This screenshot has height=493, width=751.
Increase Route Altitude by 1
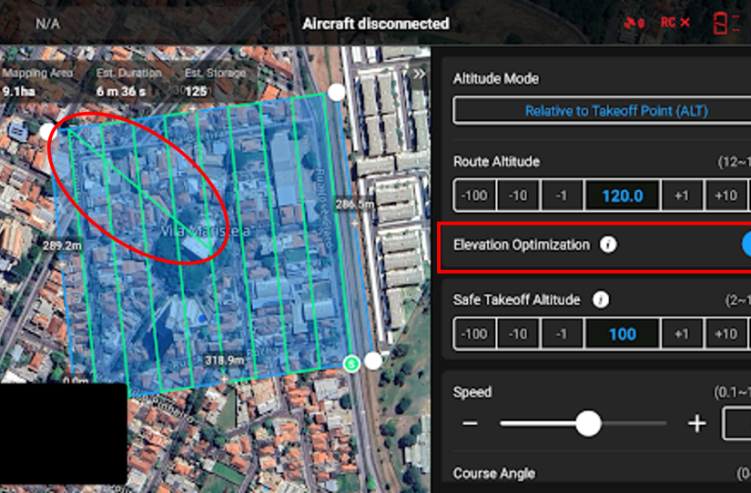[x=682, y=196]
